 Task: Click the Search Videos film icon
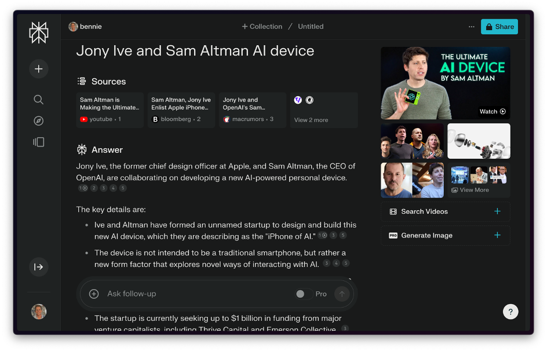click(393, 211)
